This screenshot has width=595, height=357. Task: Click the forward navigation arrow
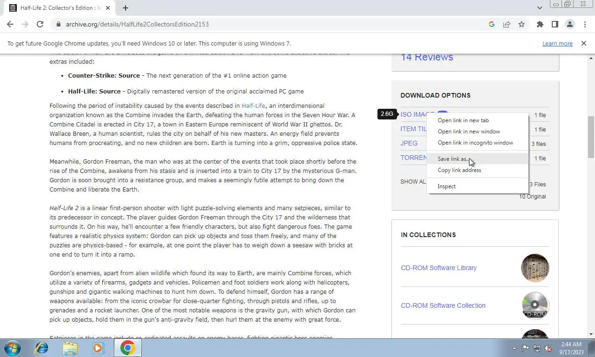pos(25,24)
